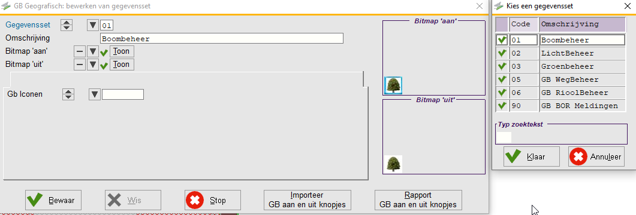Click the Gb Iconen up/down stepper
636x215 pixels.
68,94
